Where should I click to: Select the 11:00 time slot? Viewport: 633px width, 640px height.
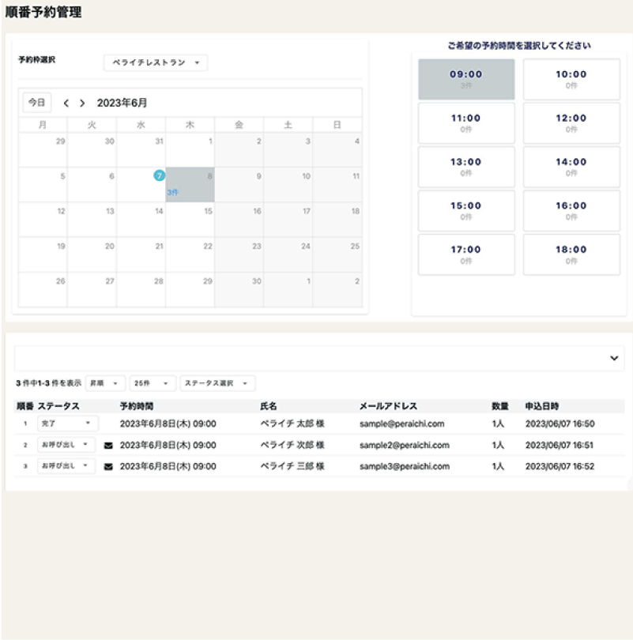pyautogui.click(x=468, y=122)
